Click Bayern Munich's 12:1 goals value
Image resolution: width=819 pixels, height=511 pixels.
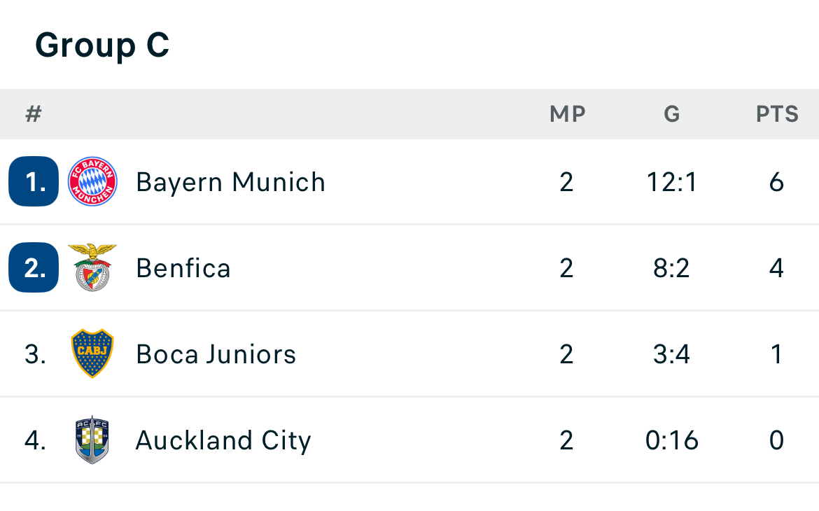coord(672,183)
